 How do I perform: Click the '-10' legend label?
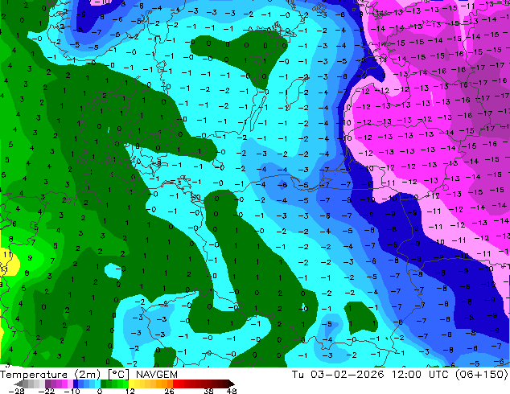click(x=72, y=391)
